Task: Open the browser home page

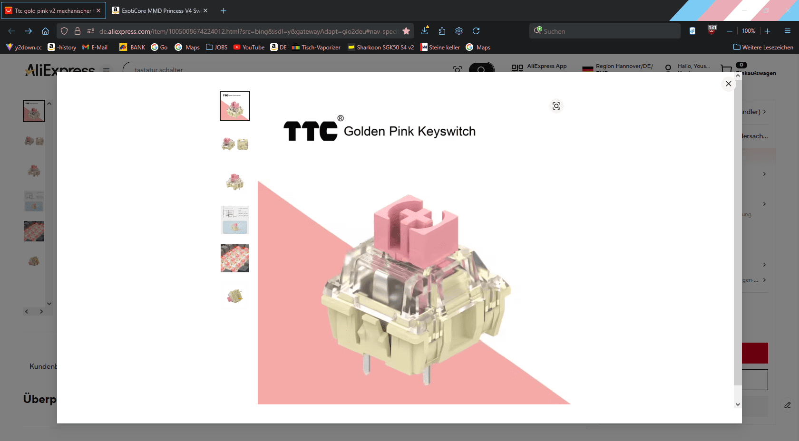Action: pyautogui.click(x=46, y=31)
